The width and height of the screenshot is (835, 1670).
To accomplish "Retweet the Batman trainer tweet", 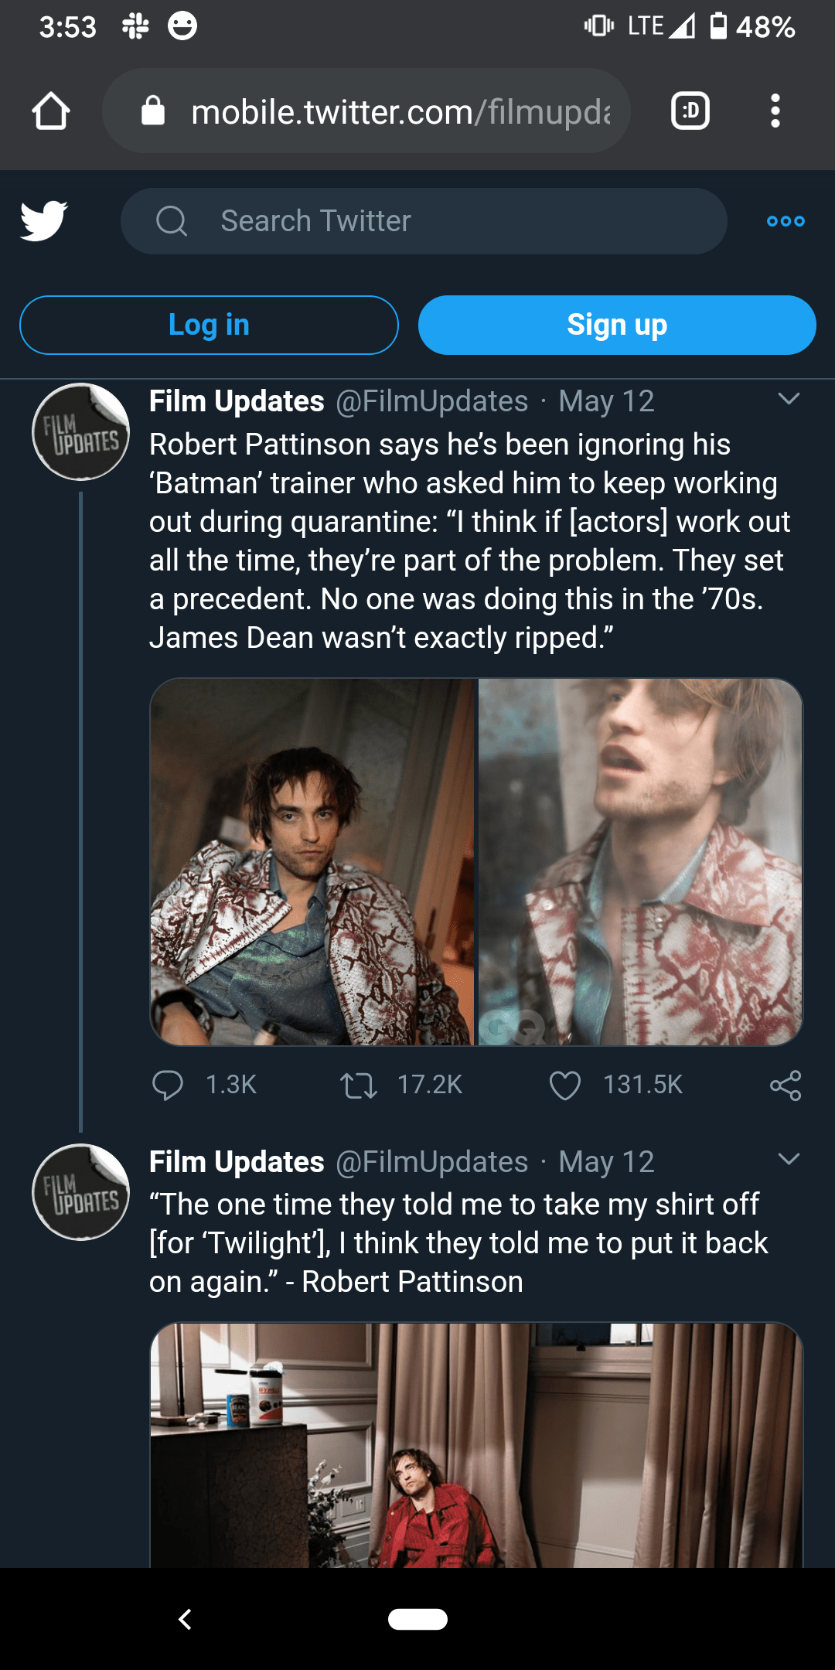I will pos(359,1085).
